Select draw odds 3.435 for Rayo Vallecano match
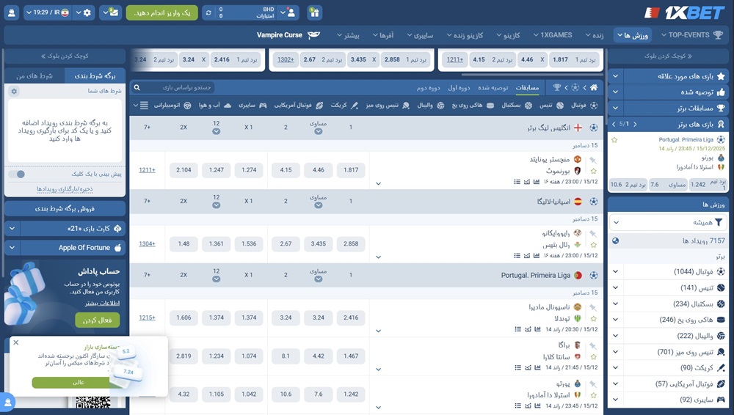 [x=319, y=243]
